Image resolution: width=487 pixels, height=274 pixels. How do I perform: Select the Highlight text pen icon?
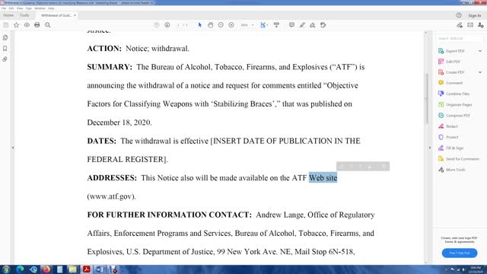pyautogui.click(x=302, y=25)
